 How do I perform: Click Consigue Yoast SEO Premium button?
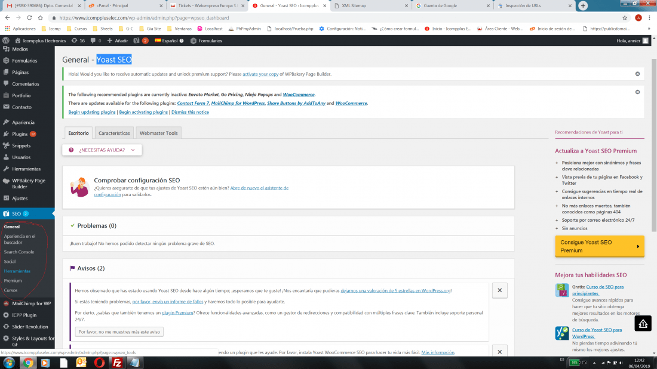599,246
